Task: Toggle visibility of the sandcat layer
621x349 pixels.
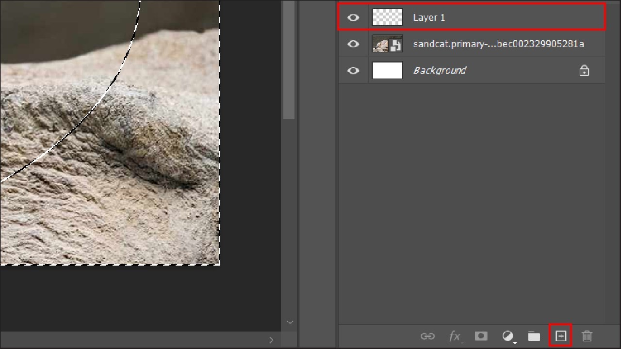Action: pyautogui.click(x=353, y=44)
